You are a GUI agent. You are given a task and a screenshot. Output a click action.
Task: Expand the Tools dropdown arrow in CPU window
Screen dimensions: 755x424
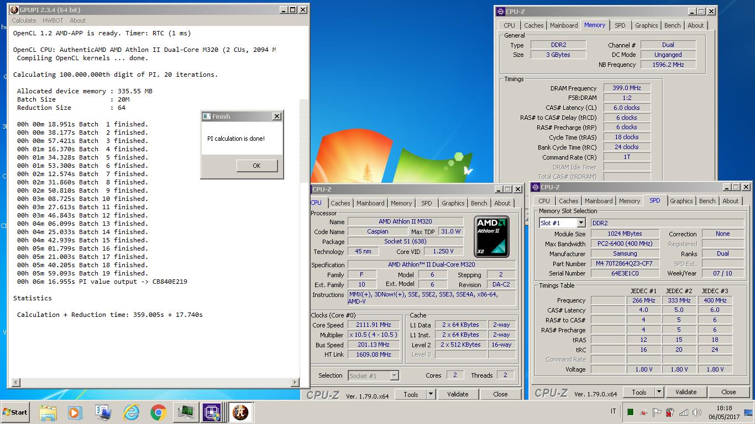tap(431, 394)
